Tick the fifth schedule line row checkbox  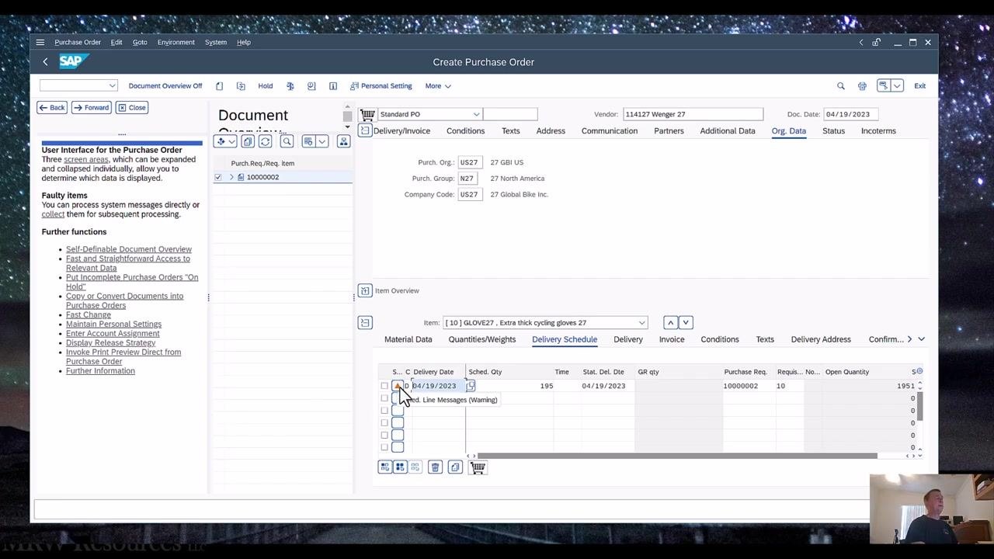click(x=384, y=436)
